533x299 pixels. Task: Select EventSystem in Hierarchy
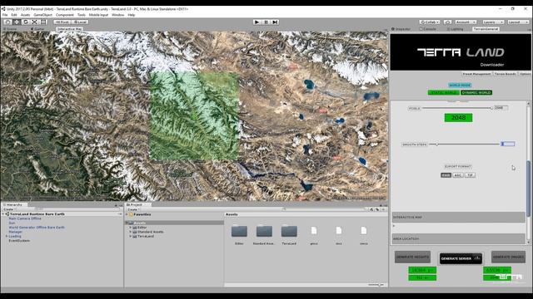[19, 241]
